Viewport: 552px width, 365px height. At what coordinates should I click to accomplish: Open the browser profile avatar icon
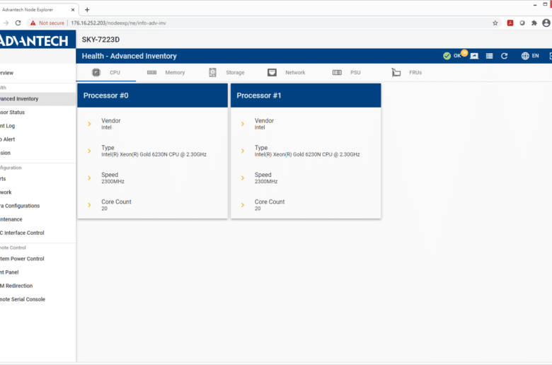(546, 23)
